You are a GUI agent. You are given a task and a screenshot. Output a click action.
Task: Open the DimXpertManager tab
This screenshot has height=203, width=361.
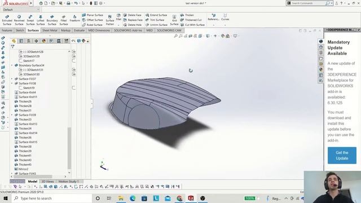coord(36,41)
